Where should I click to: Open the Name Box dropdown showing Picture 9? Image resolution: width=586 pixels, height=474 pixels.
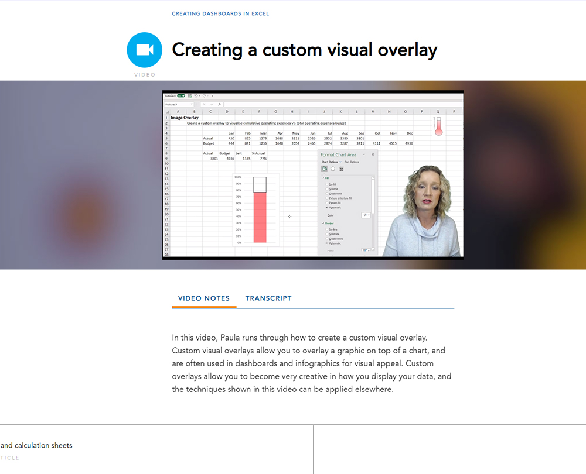point(191,104)
